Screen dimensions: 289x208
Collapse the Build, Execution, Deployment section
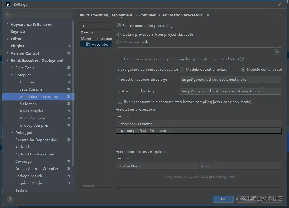pos(8,61)
